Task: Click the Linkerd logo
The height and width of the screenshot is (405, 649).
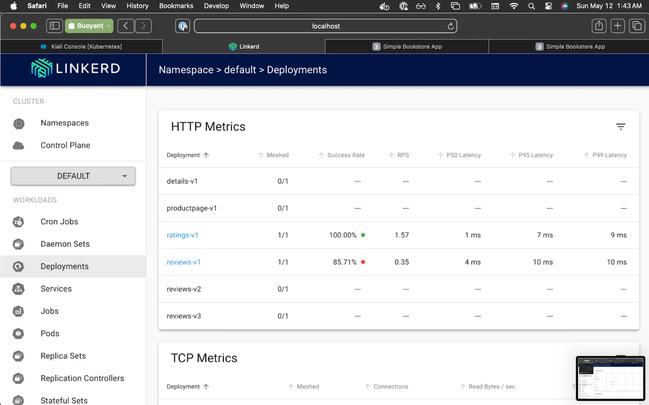Action: click(76, 69)
